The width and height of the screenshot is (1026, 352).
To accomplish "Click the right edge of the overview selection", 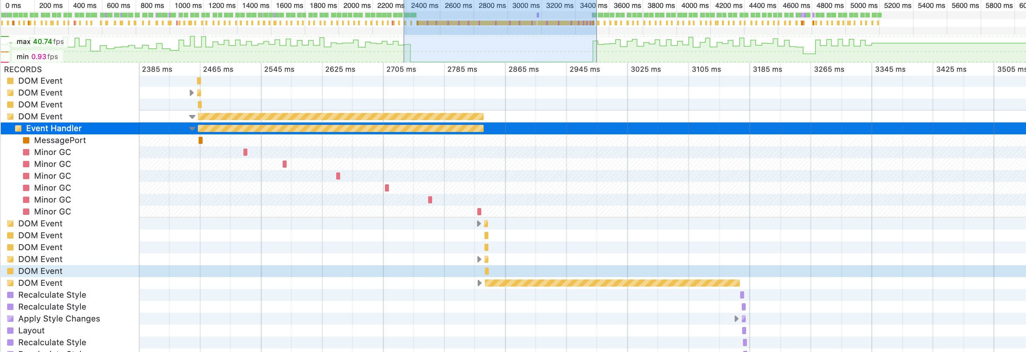I will tap(596, 31).
